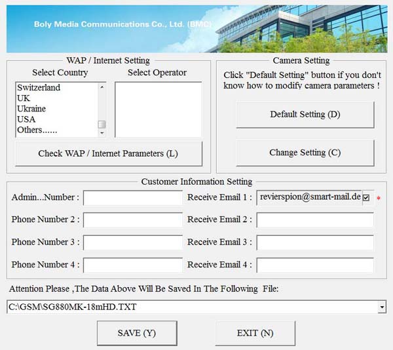Click the Receive Email 1 field
The width and height of the screenshot is (393, 350).
[x=309, y=197]
